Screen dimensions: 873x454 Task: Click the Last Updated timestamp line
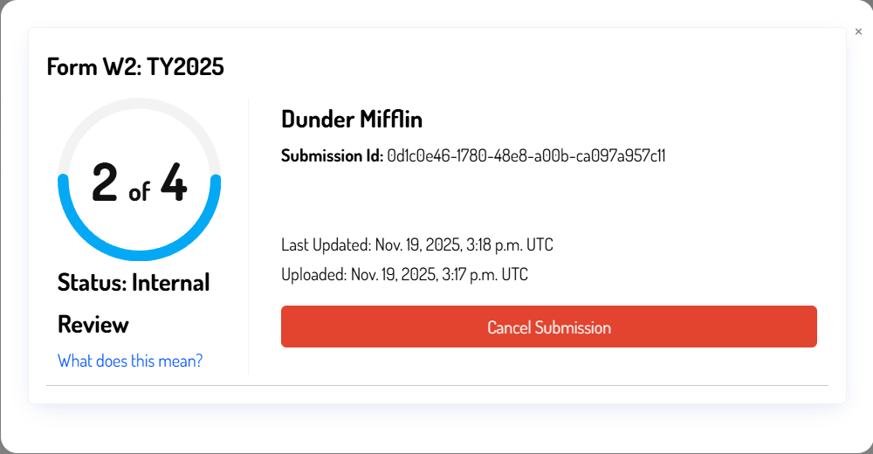coord(417,244)
